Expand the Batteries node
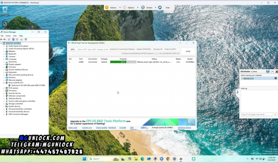The height and width of the screenshot is (163, 278). coord(4,51)
